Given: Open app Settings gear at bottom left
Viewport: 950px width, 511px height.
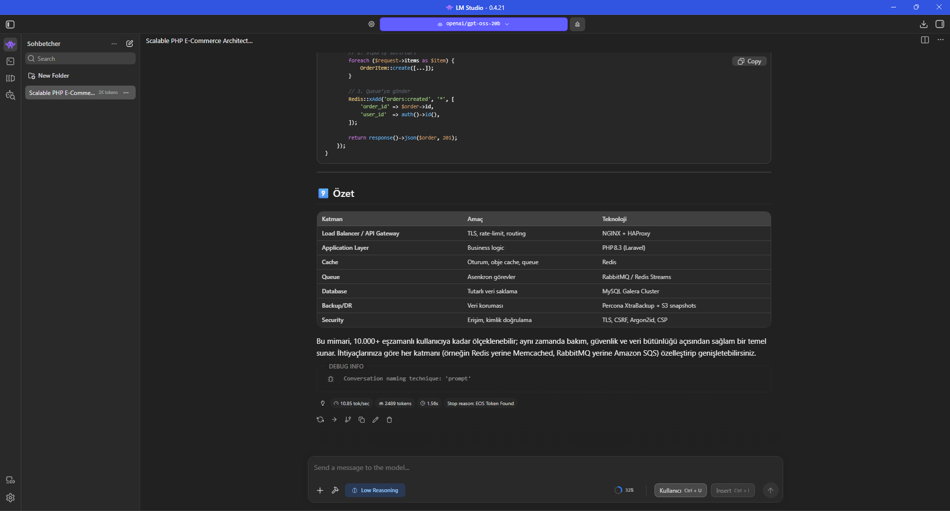Looking at the screenshot, I should pos(10,498).
